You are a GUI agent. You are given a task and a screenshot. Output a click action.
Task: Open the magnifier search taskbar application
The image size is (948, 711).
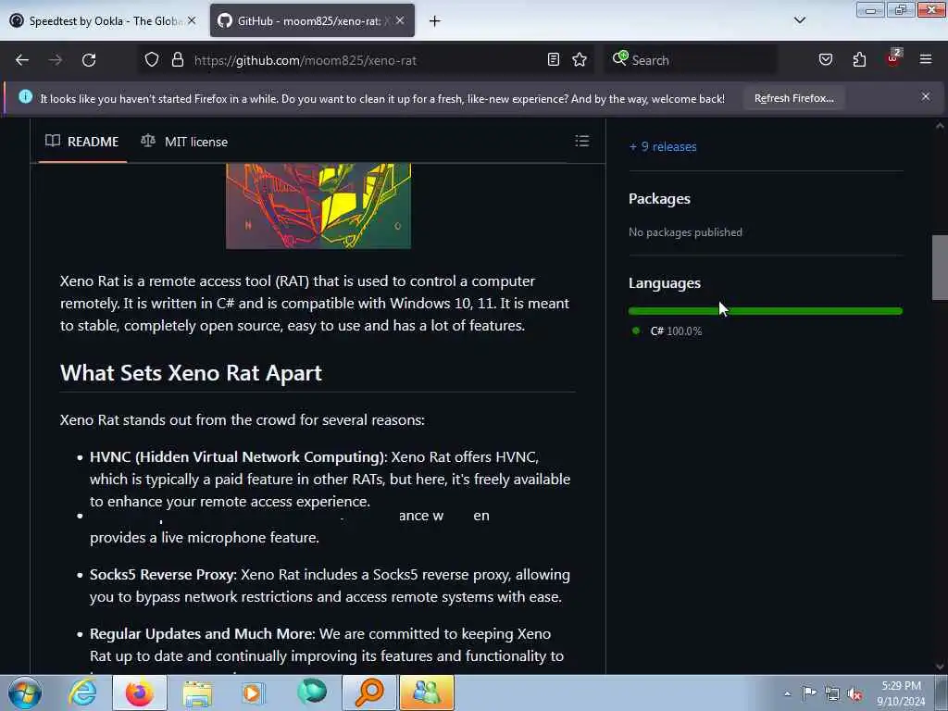click(368, 692)
